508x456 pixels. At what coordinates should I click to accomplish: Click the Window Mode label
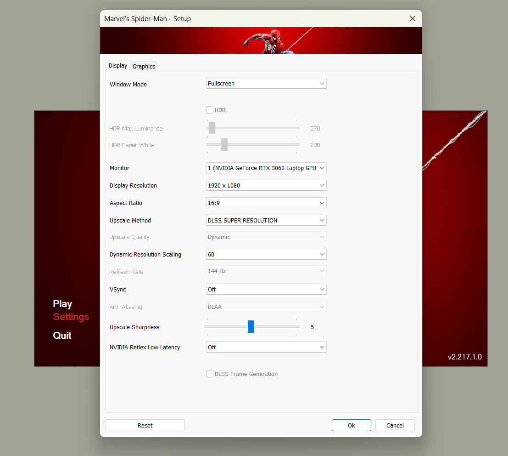pos(128,85)
